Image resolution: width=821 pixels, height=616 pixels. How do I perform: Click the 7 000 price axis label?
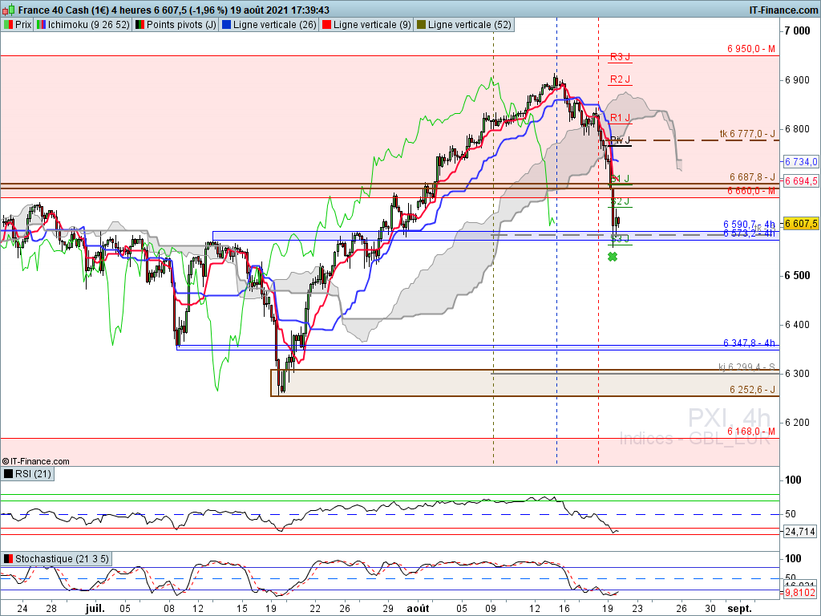(x=797, y=31)
